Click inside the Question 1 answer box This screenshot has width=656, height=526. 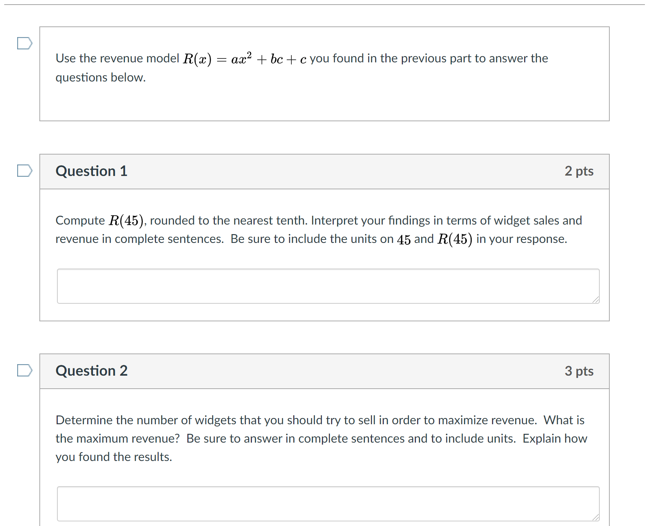[x=328, y=286]
